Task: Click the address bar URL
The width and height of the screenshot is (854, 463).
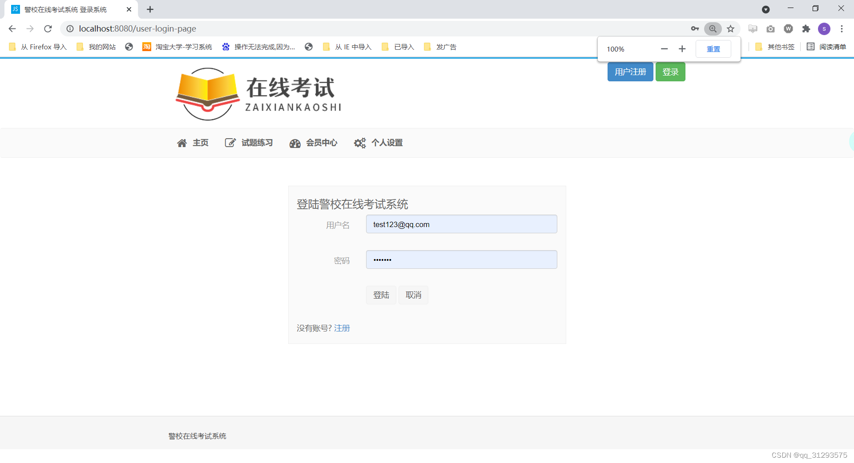Action: pyautogui.click(x=137, y=29)
